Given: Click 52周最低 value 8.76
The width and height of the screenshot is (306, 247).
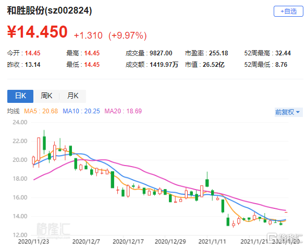Looking at the screenshot, I should (x=281, y=65).
